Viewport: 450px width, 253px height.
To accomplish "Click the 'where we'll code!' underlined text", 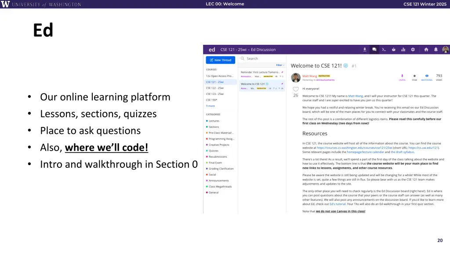I will 106,148.
